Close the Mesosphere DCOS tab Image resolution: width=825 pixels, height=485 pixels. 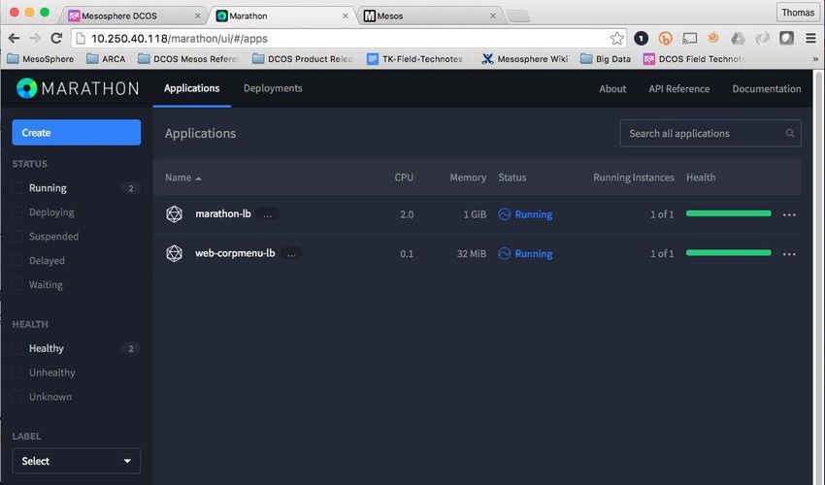point(197,16)
